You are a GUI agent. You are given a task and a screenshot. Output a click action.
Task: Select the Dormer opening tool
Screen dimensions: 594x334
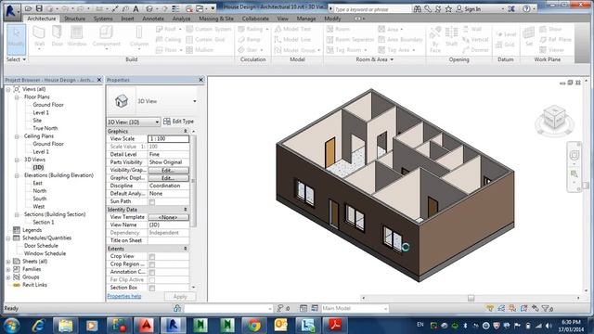(x=475, y=50)
